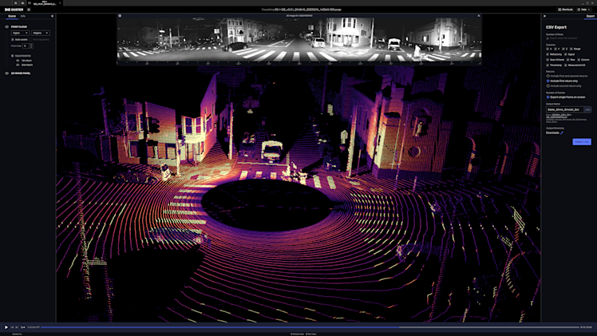Step to the next frame
The image size is (597, 336).
[17, 327]
